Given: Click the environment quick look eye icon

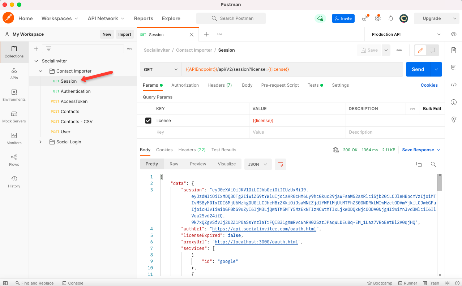Looking at the screenshot, I should tap(454, 34).
